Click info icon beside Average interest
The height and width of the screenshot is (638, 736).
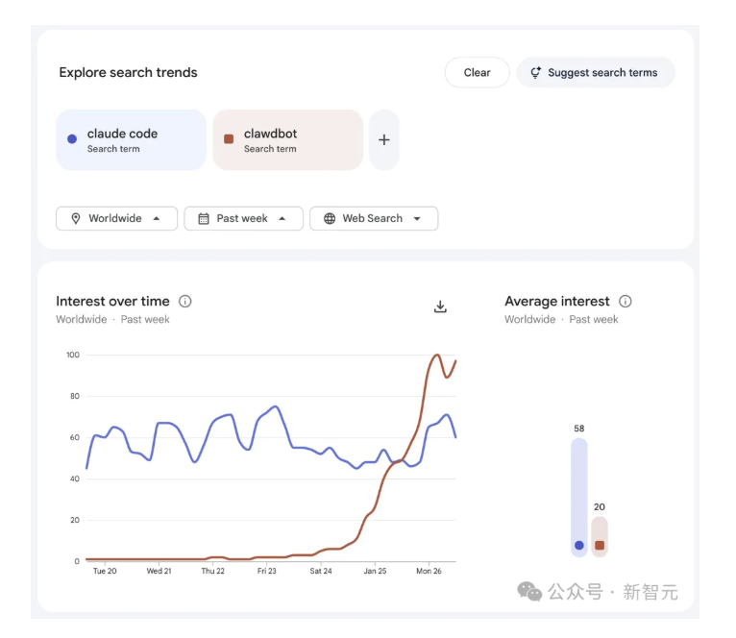[x=626, y=301]
